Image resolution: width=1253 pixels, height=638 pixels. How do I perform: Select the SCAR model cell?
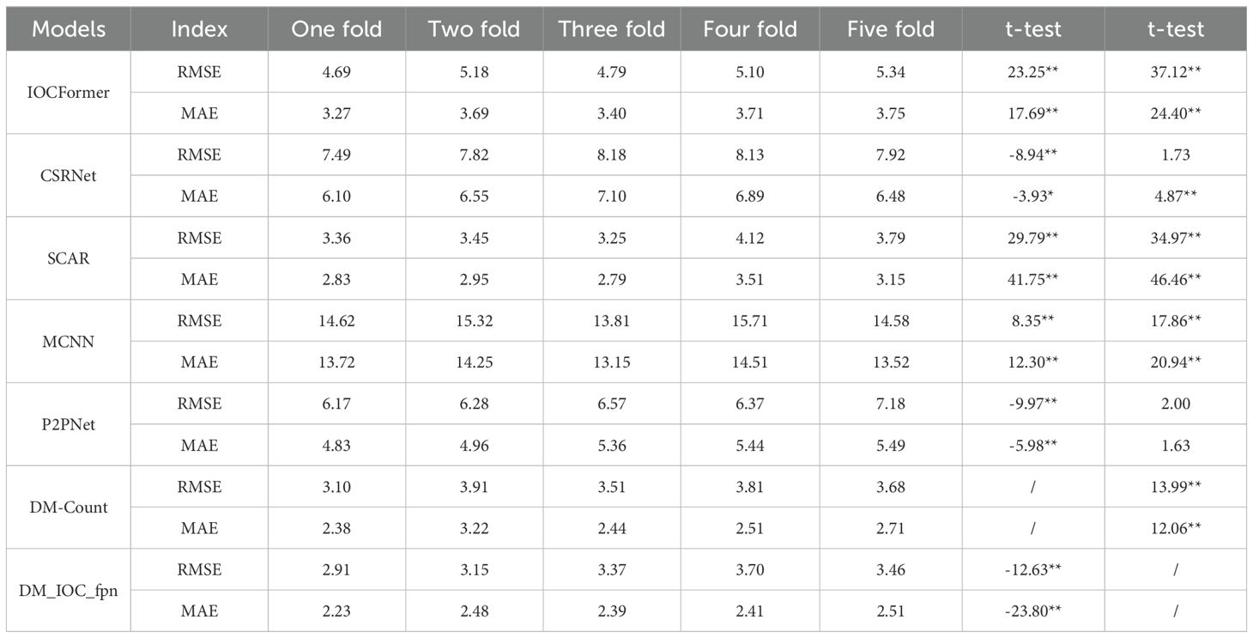68,258
